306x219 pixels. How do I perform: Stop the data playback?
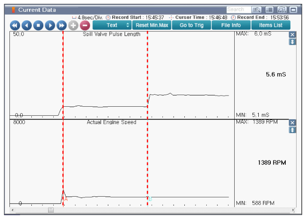point(38,25)
